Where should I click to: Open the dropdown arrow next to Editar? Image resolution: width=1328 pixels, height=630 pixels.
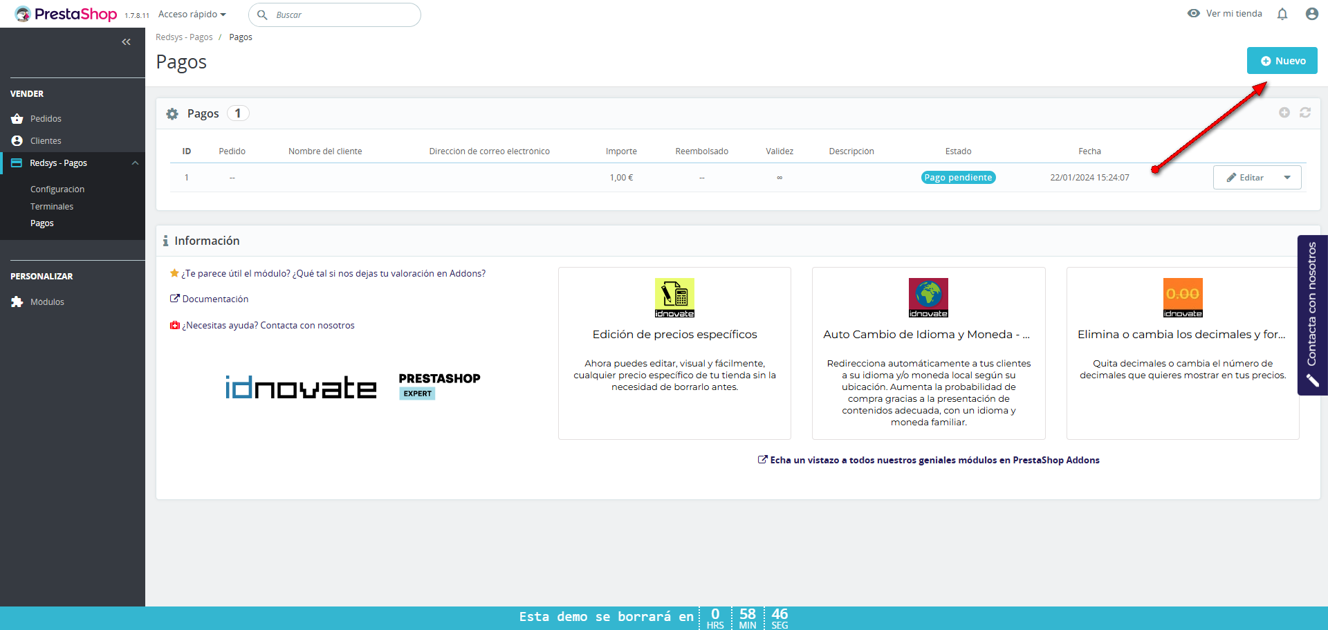tap(1287, 178)
